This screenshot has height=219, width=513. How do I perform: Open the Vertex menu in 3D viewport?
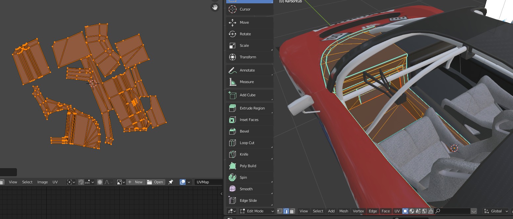(x=358, y=211)
